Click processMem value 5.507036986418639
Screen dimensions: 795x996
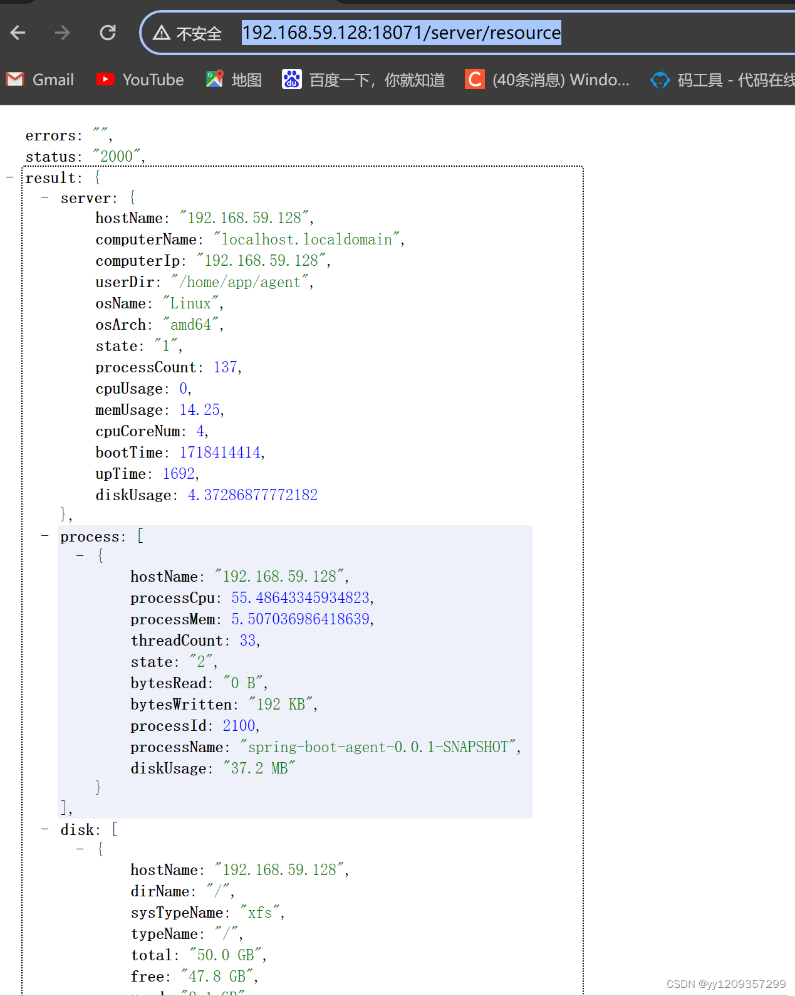[301, 619]
